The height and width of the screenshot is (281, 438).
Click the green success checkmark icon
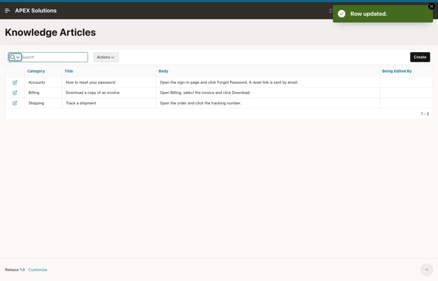click(341, 14)
